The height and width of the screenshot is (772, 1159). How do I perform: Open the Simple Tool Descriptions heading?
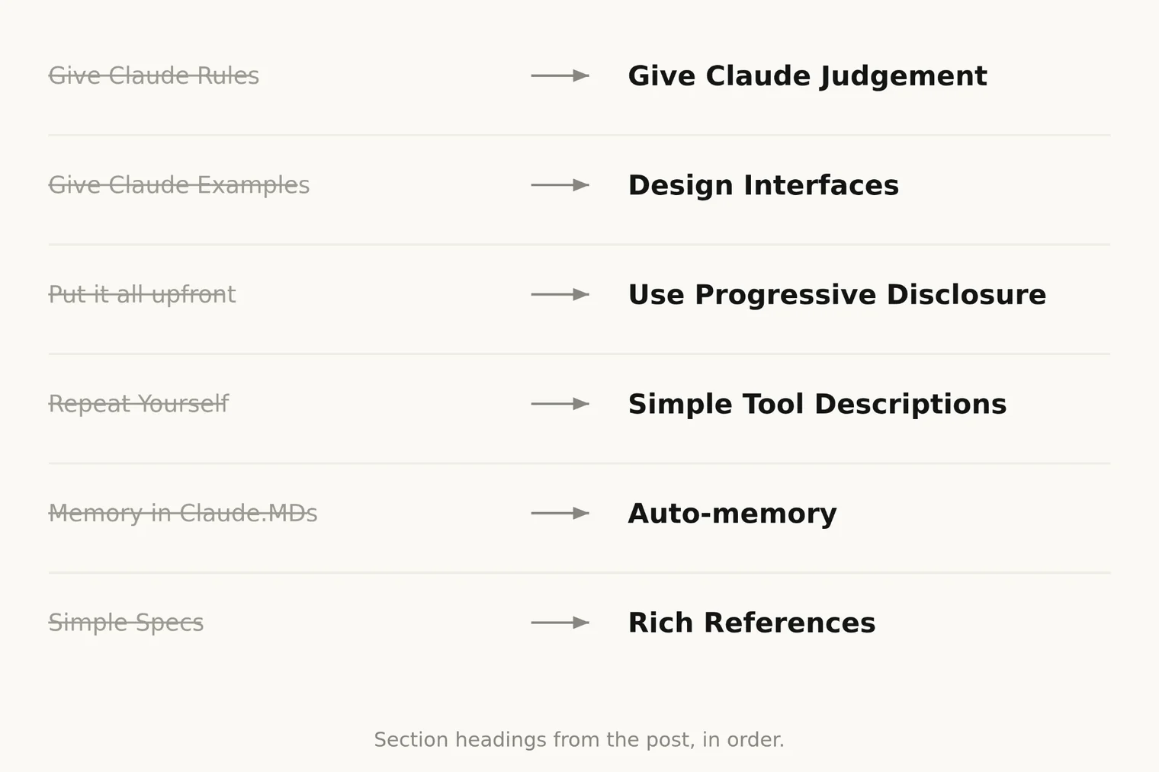click(x=817, y=404)
